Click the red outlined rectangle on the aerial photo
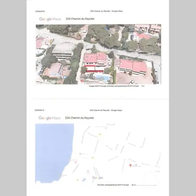 (94, 68)
